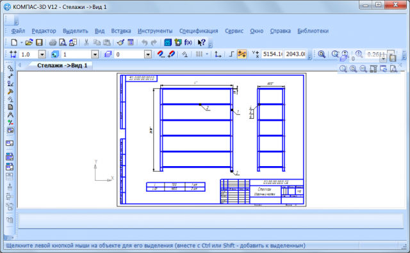This screenshot has height=253, width=410.
Task: Switch to Стелажи ->Вид 1 tab
Action: pos(62,65)
